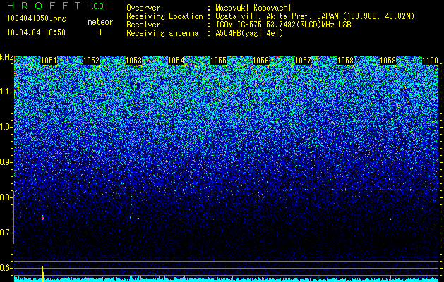Screen dimensions: 444x282
Task: Click the meteor echo near 1051
Action: click(43, 218)
